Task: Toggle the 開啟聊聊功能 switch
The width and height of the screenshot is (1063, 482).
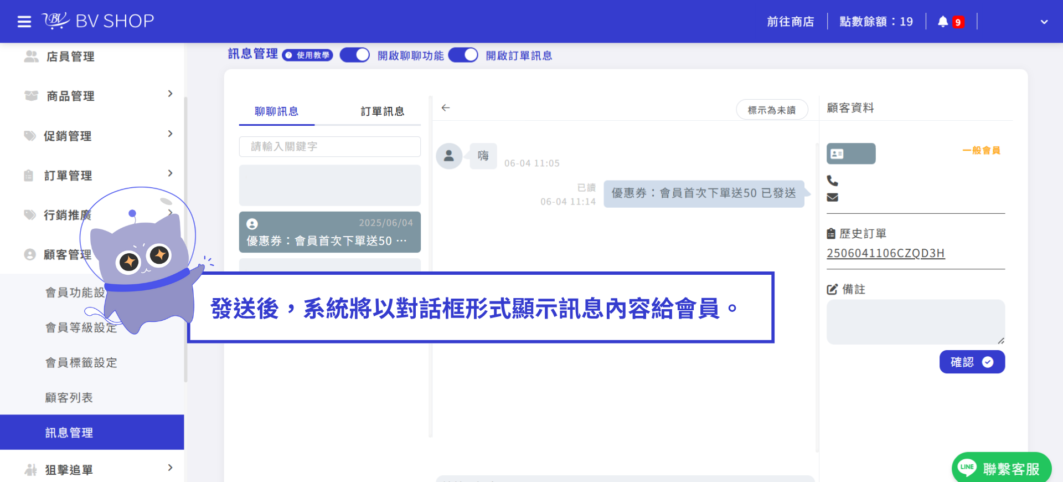Action: (x=354, y=55)
